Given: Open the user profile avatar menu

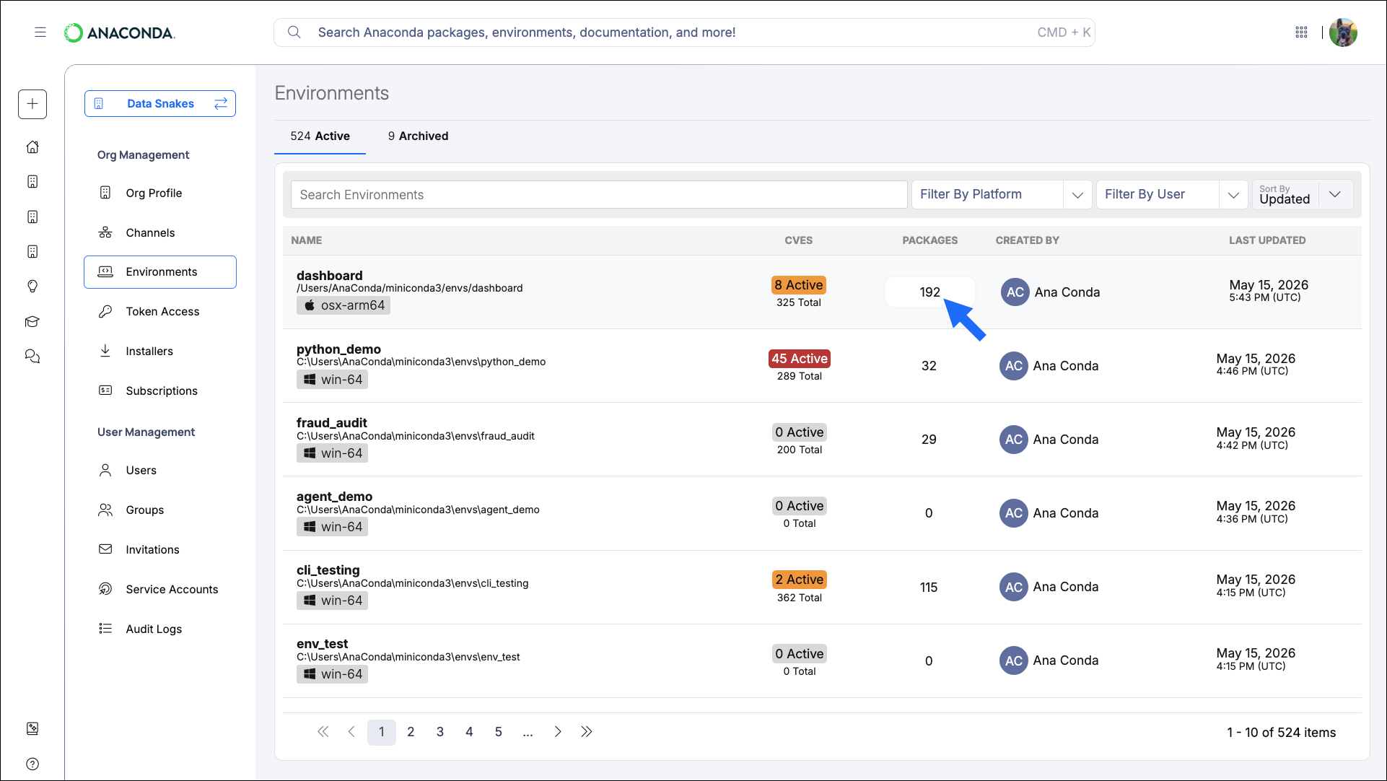Looking at the screenshot, I should point(1343,32).
